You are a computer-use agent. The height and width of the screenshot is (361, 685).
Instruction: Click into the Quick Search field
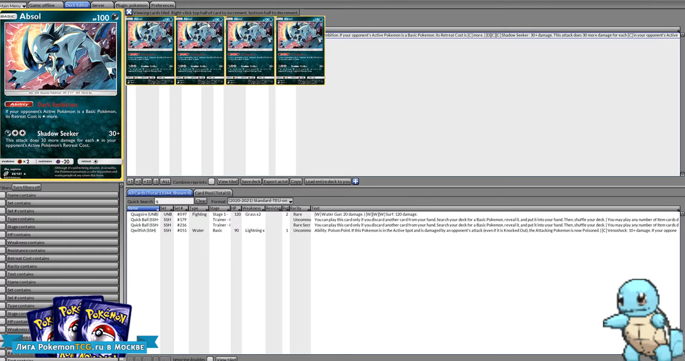[174, 201]
